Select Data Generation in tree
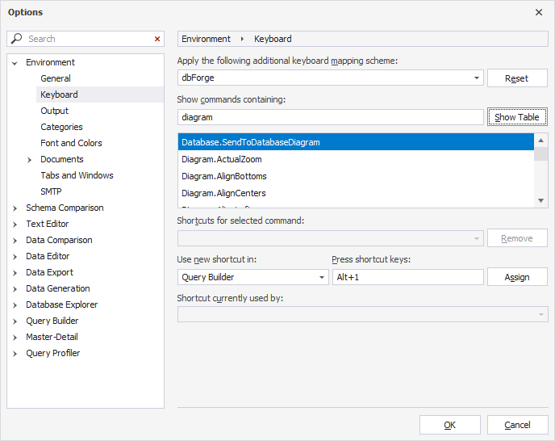This screenshot has width=555, height=441. tap(58, 288)
